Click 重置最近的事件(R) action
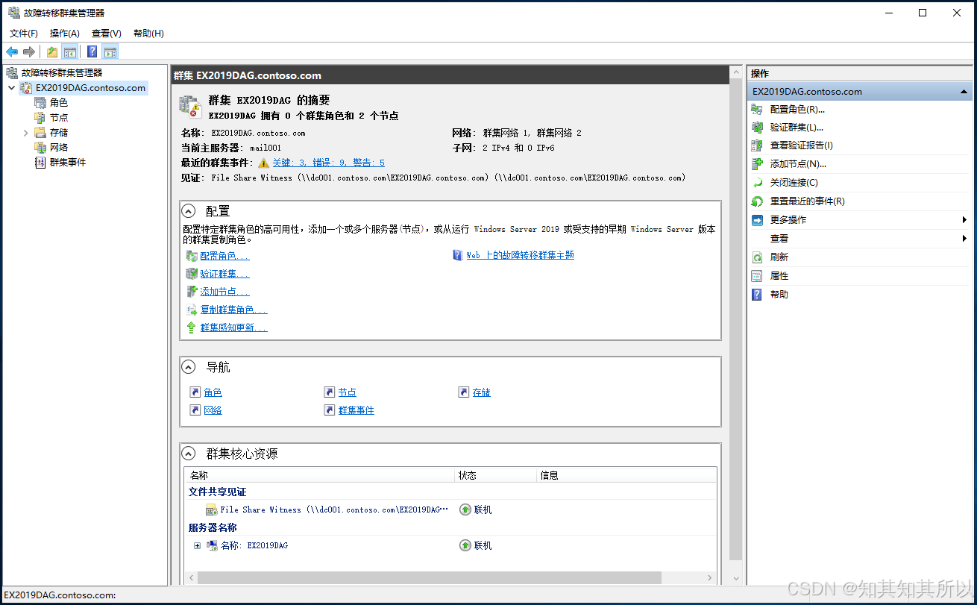Screen dimensions: 977x605 (x=807, y=201)
